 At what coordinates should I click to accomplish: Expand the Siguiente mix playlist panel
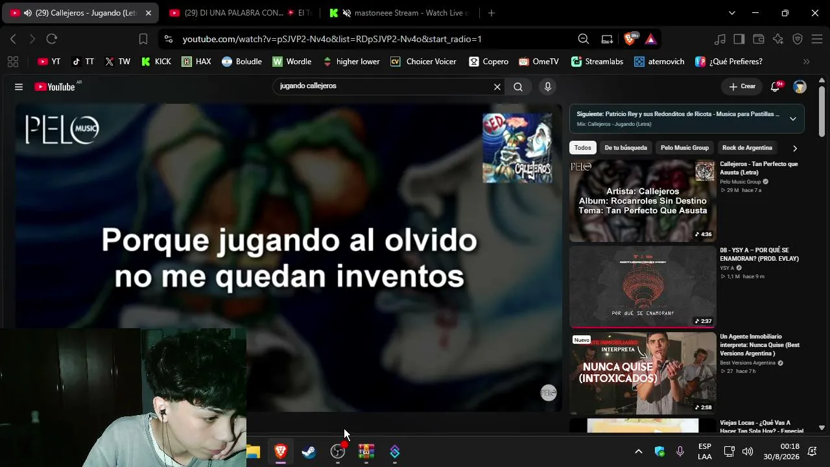pyautogui.click(x=792, y=119)
